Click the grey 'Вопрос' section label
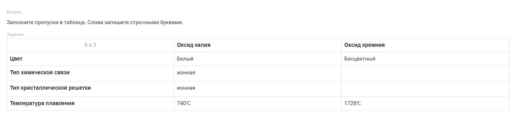 [14, 12]
